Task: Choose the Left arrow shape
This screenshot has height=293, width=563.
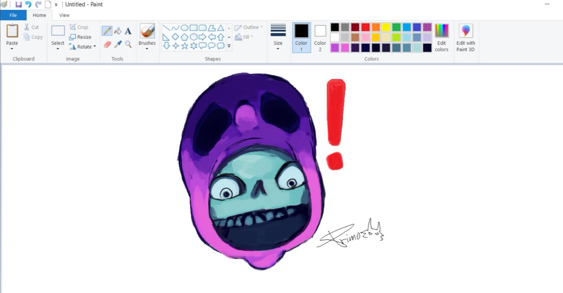Action: (211, 37)
